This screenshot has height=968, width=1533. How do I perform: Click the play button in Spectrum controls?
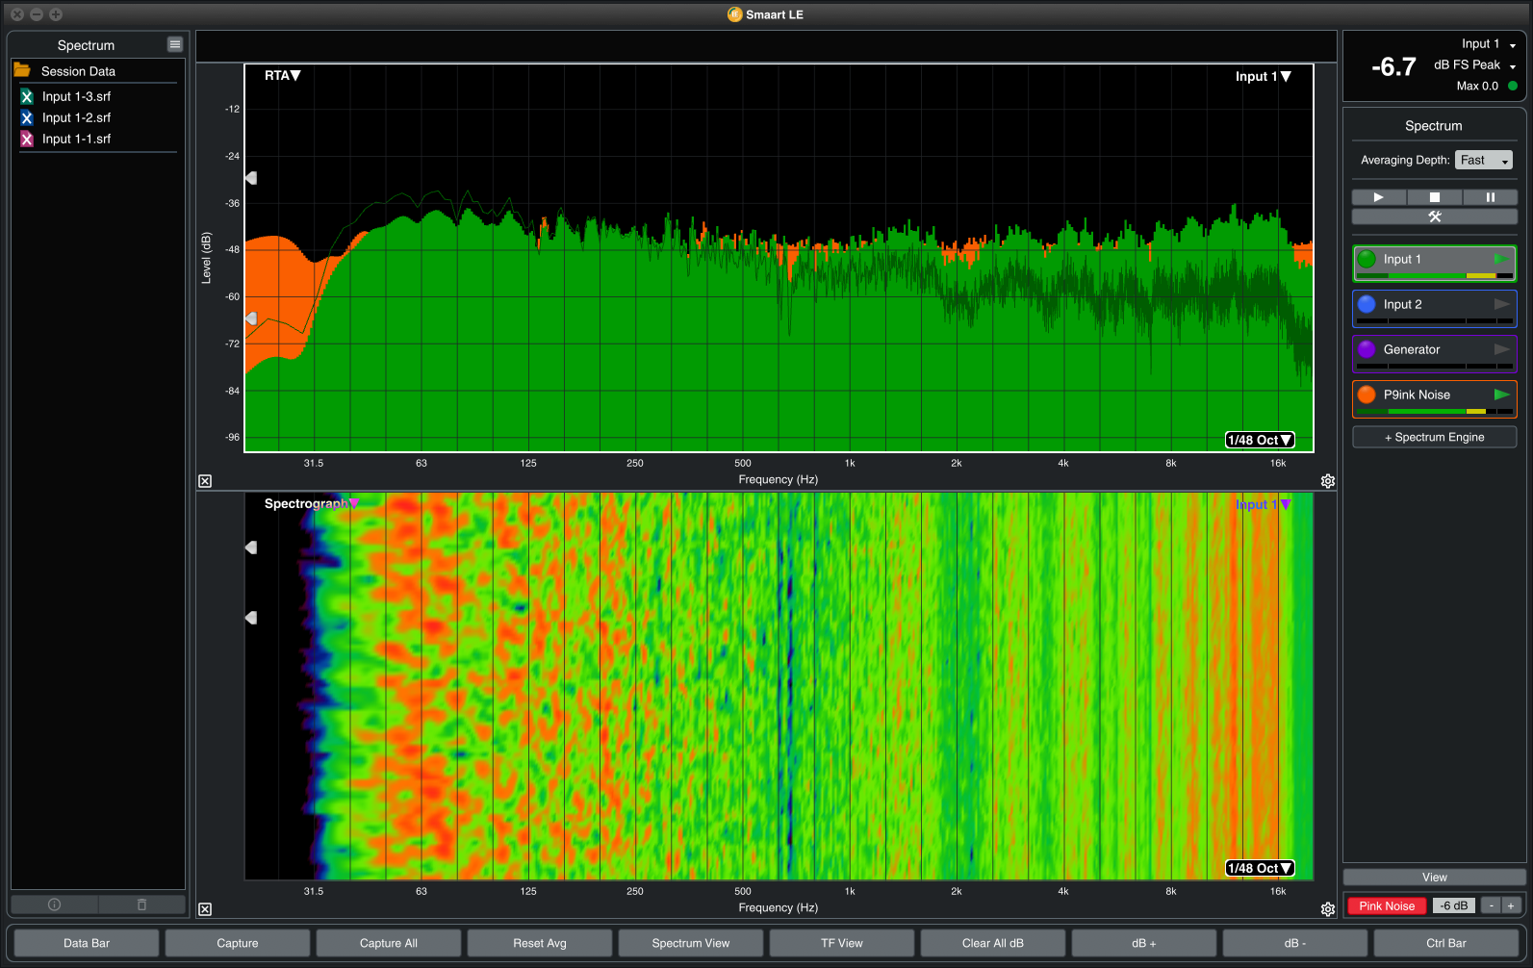tap(1378, 197)
